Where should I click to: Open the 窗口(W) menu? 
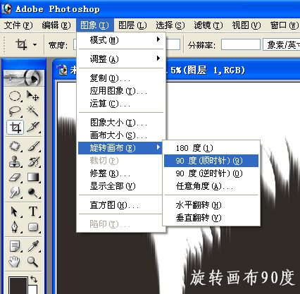click(284, 25)
